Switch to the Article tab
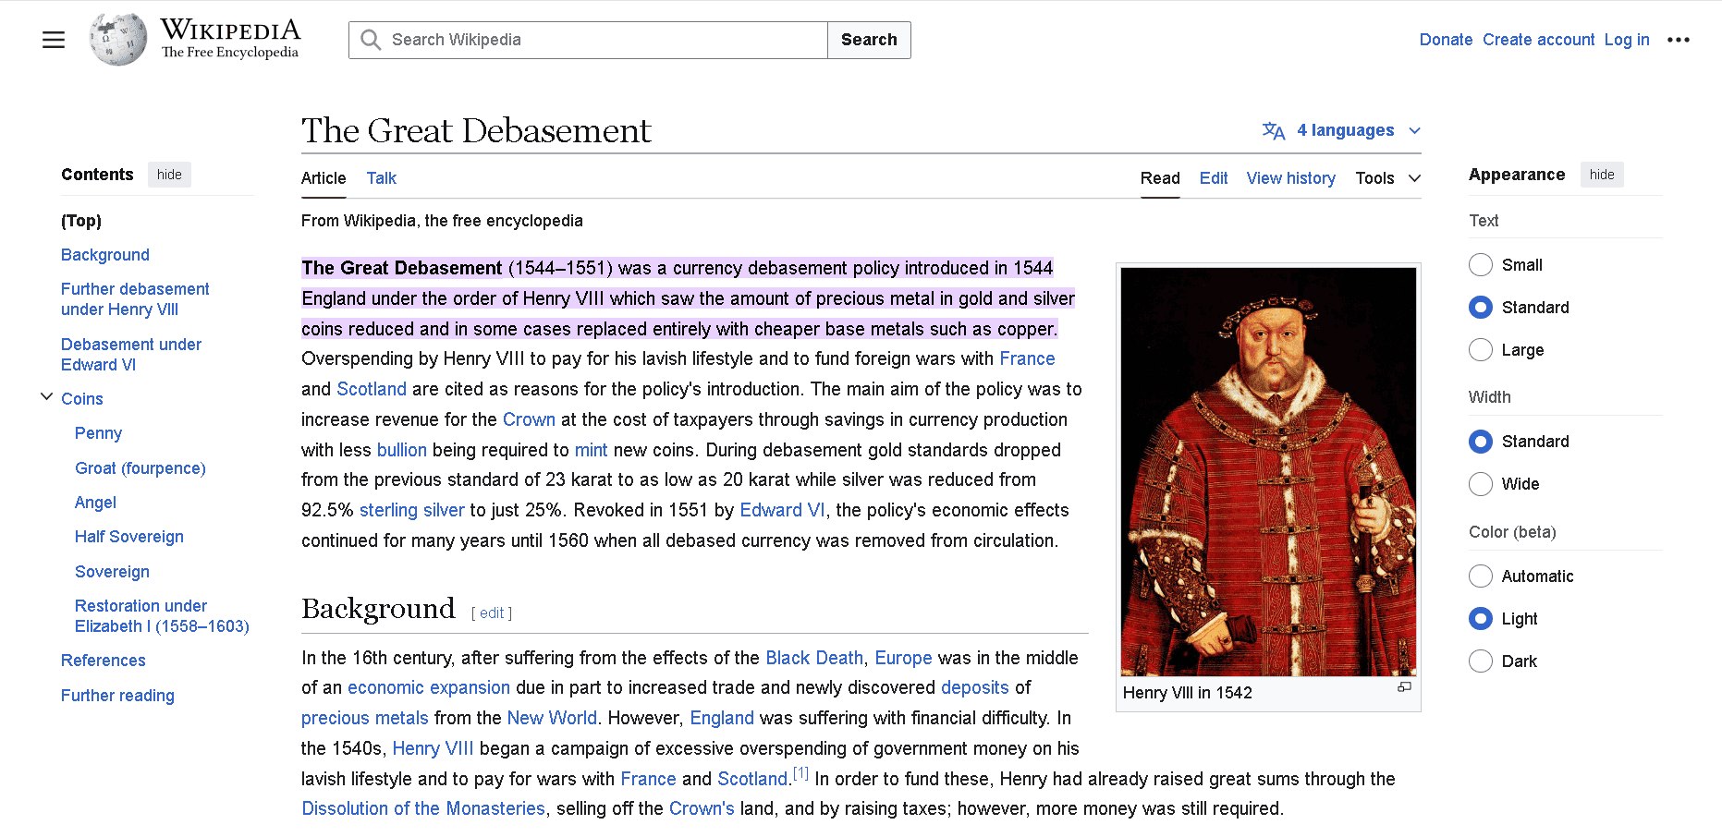Image resolution: width=1722 pixels, height=837 pixels. 324,178
